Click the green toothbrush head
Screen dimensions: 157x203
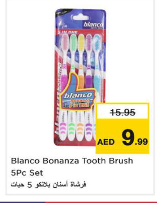coord(73,41)
